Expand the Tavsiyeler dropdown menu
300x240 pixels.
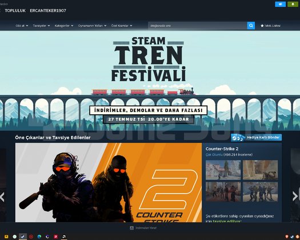click(x=41, y=26)
